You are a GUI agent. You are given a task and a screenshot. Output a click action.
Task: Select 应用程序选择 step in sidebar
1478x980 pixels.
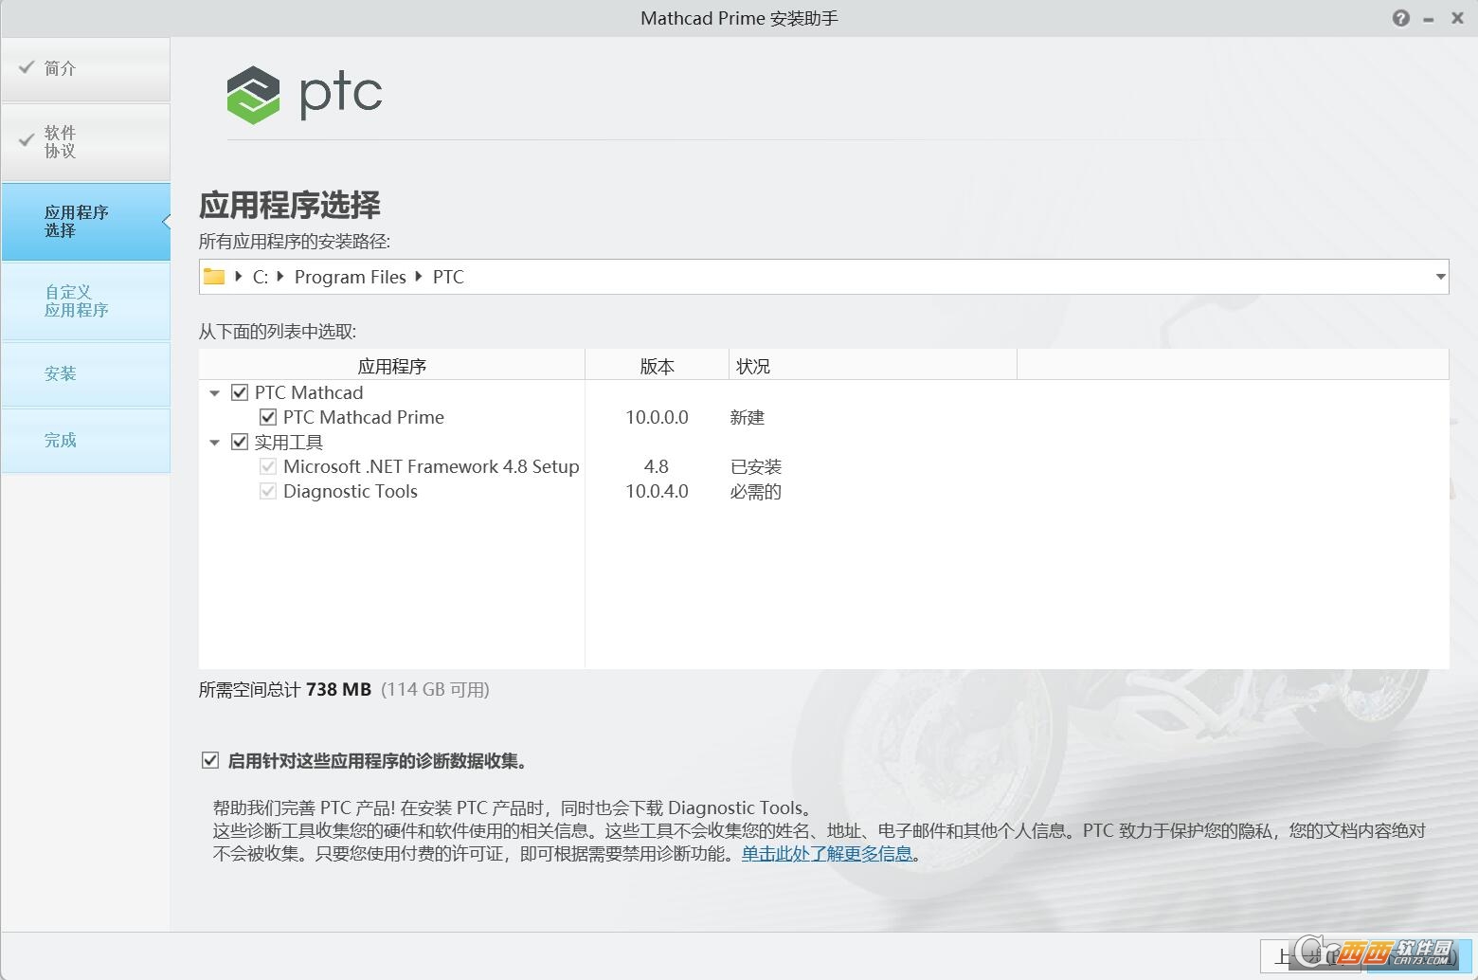coord(86,222)
